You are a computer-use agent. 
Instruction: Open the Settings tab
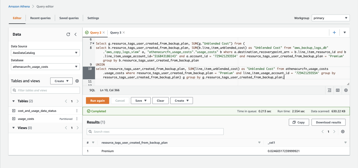click(x=93, y=18)
